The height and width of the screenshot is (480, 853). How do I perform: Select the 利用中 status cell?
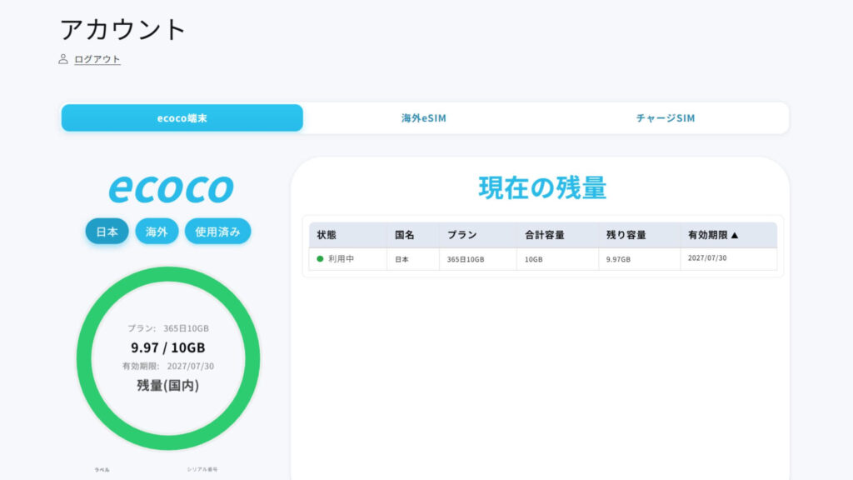tap(348, 259)
